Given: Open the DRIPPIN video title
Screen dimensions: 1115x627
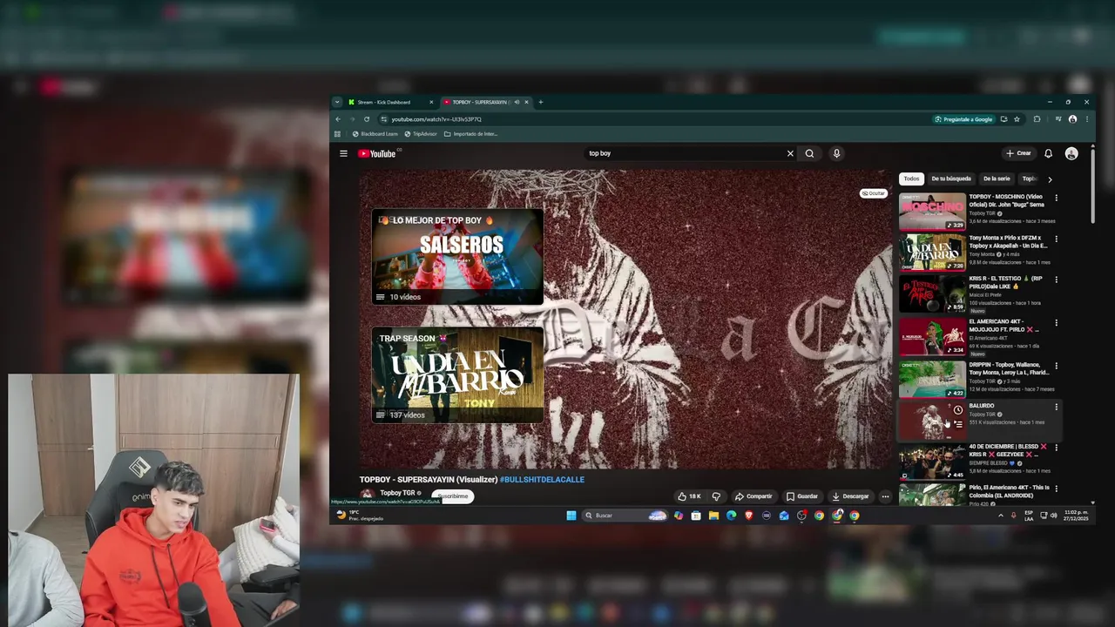Looking at the screenshot, I should [1009, 369].
